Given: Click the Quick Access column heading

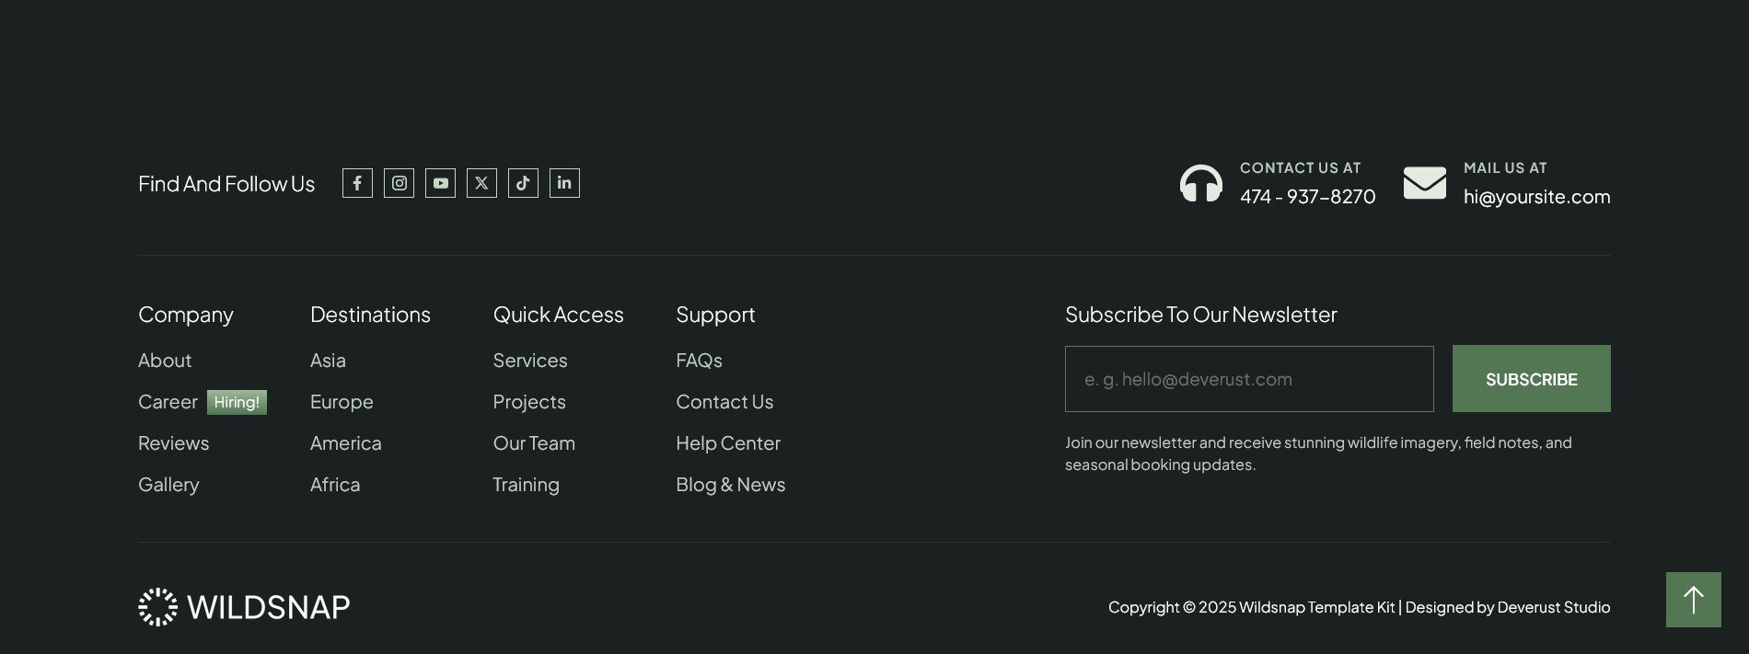Looking at the screenshot, I should [558, 315].
